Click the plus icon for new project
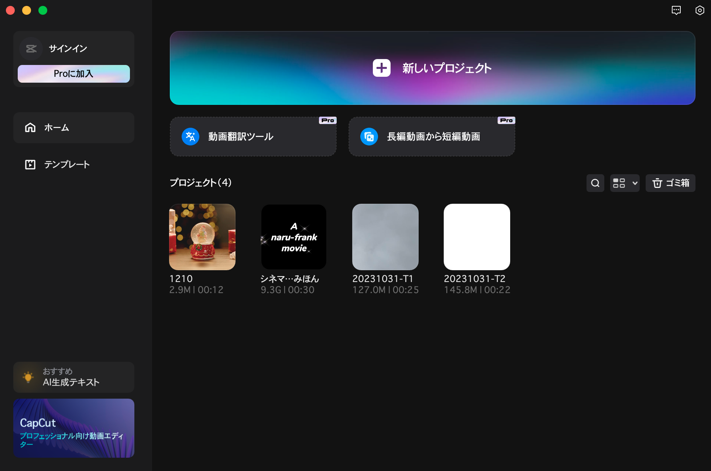The image size is (711, 471). 381,68
